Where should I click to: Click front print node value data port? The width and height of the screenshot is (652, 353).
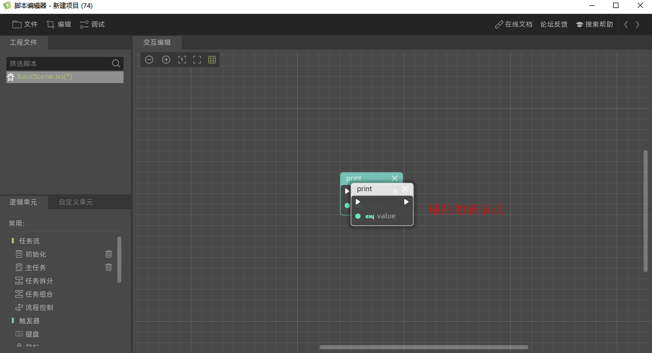[358, 216]
